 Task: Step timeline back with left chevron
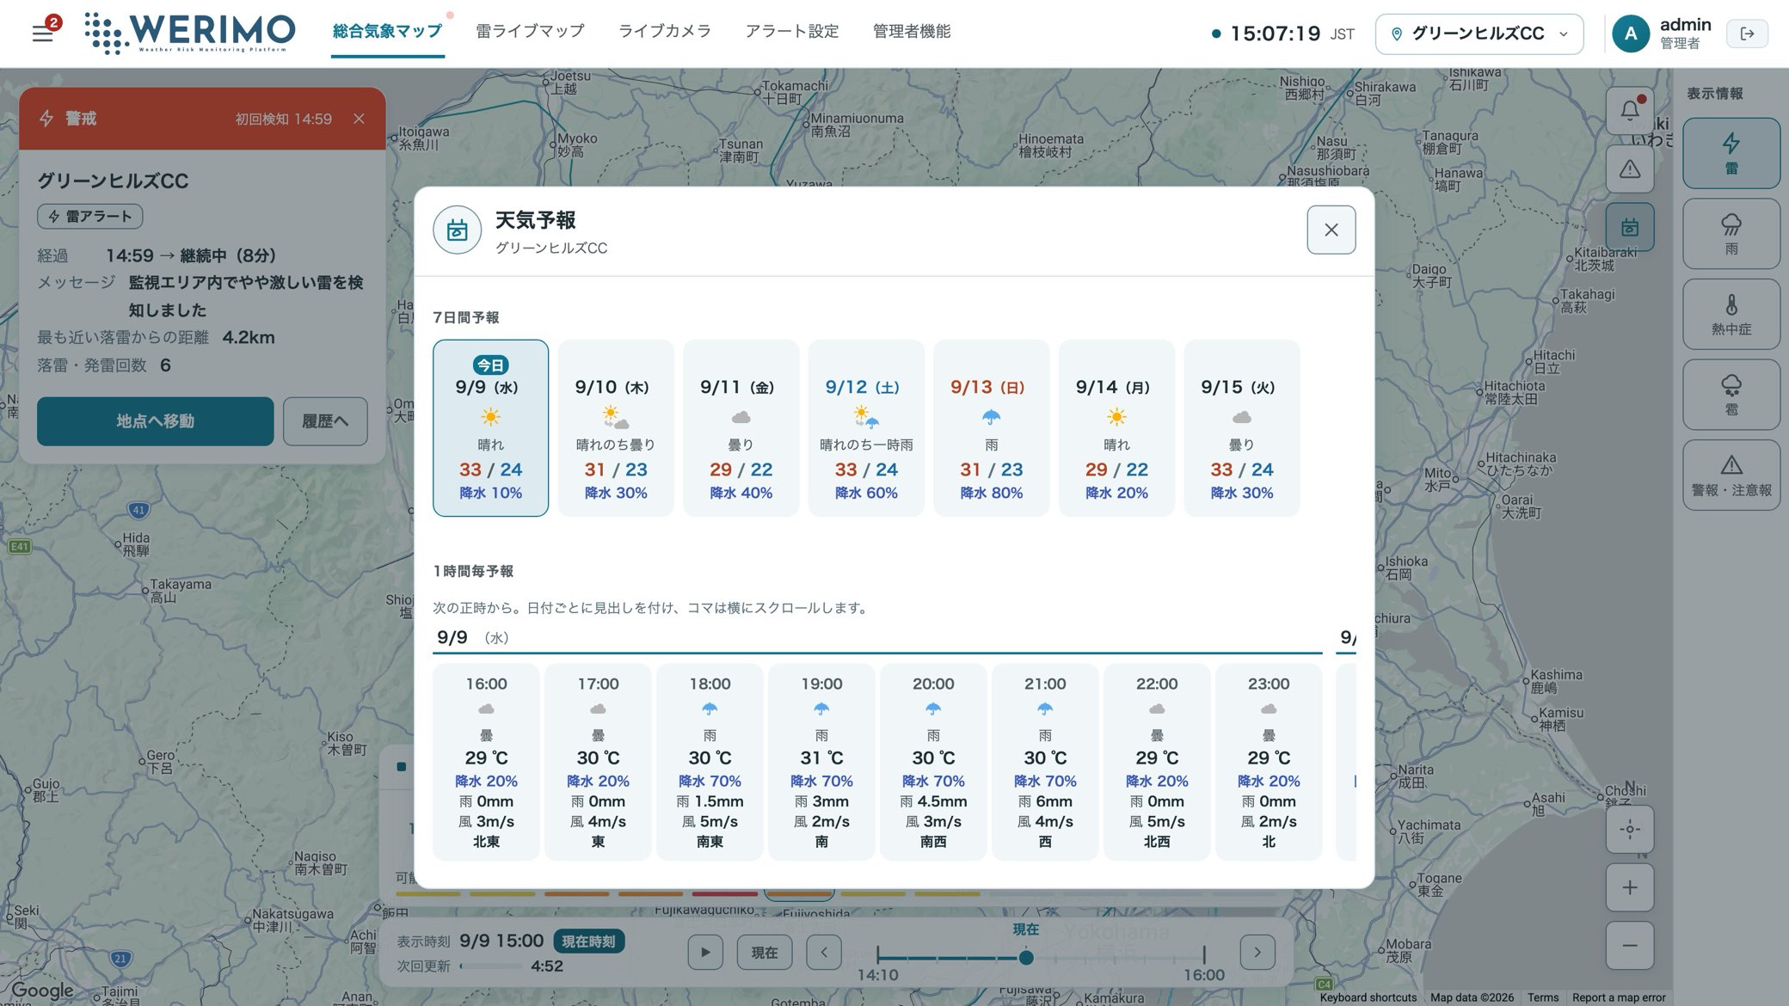coord(824,953)
